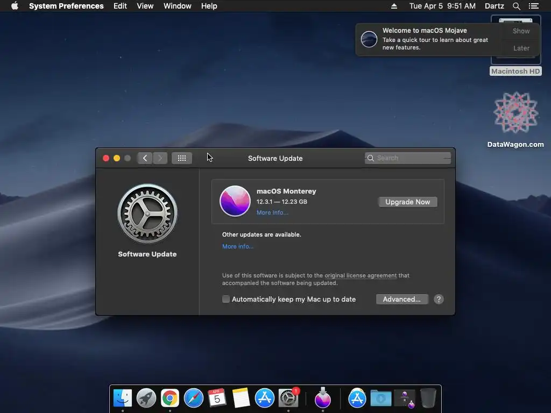Click Show on the Mojave welcome notification
Viewport: 551px width, 413px height.
tap(521, 31)
